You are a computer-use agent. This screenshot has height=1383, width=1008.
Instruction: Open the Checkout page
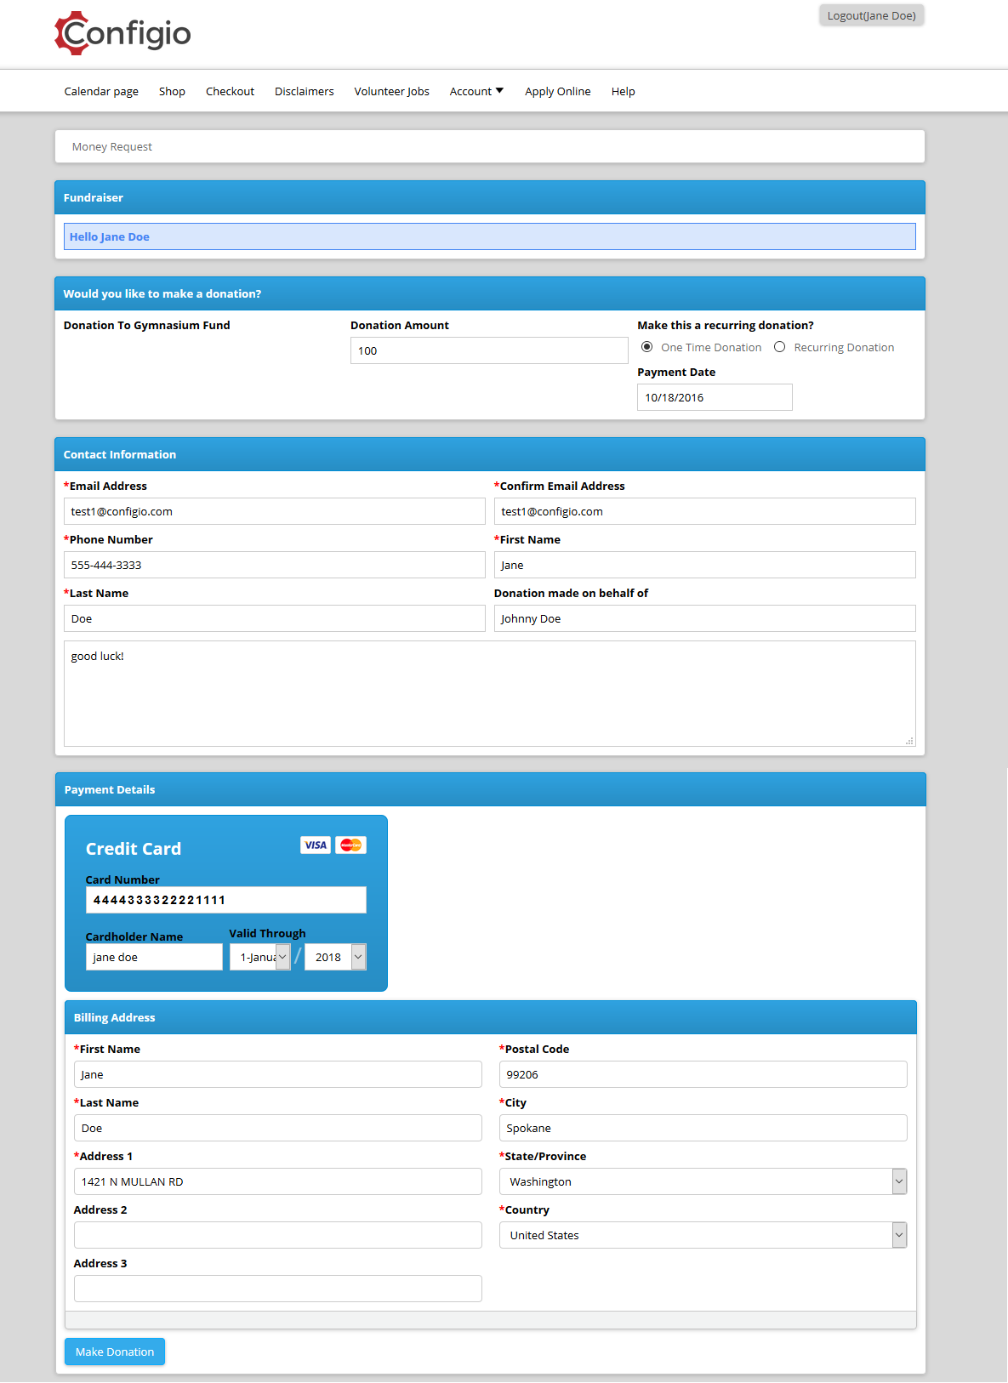click(x=230, y=91)
